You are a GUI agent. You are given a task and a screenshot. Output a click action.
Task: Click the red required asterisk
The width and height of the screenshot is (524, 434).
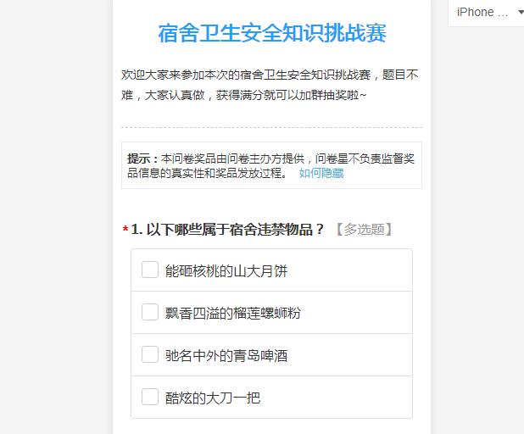125,230
